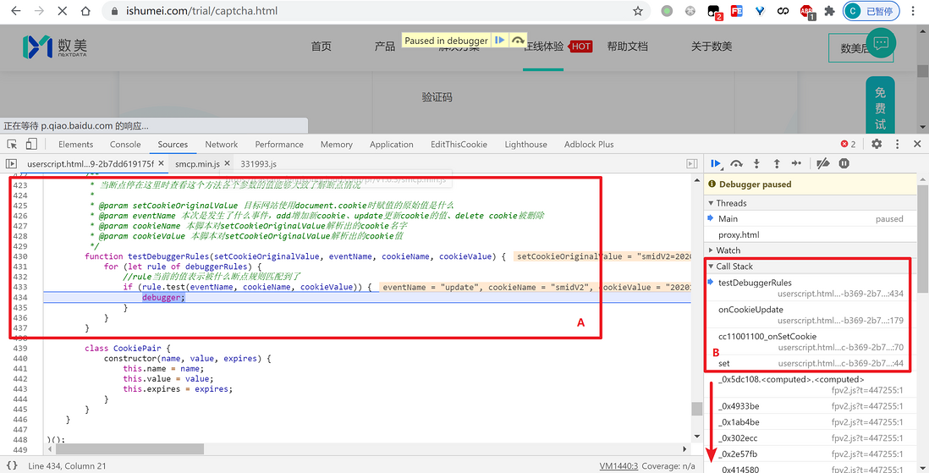Open the green circle extension icon
This screenshot has width=929, height=473.
(667, 11)
